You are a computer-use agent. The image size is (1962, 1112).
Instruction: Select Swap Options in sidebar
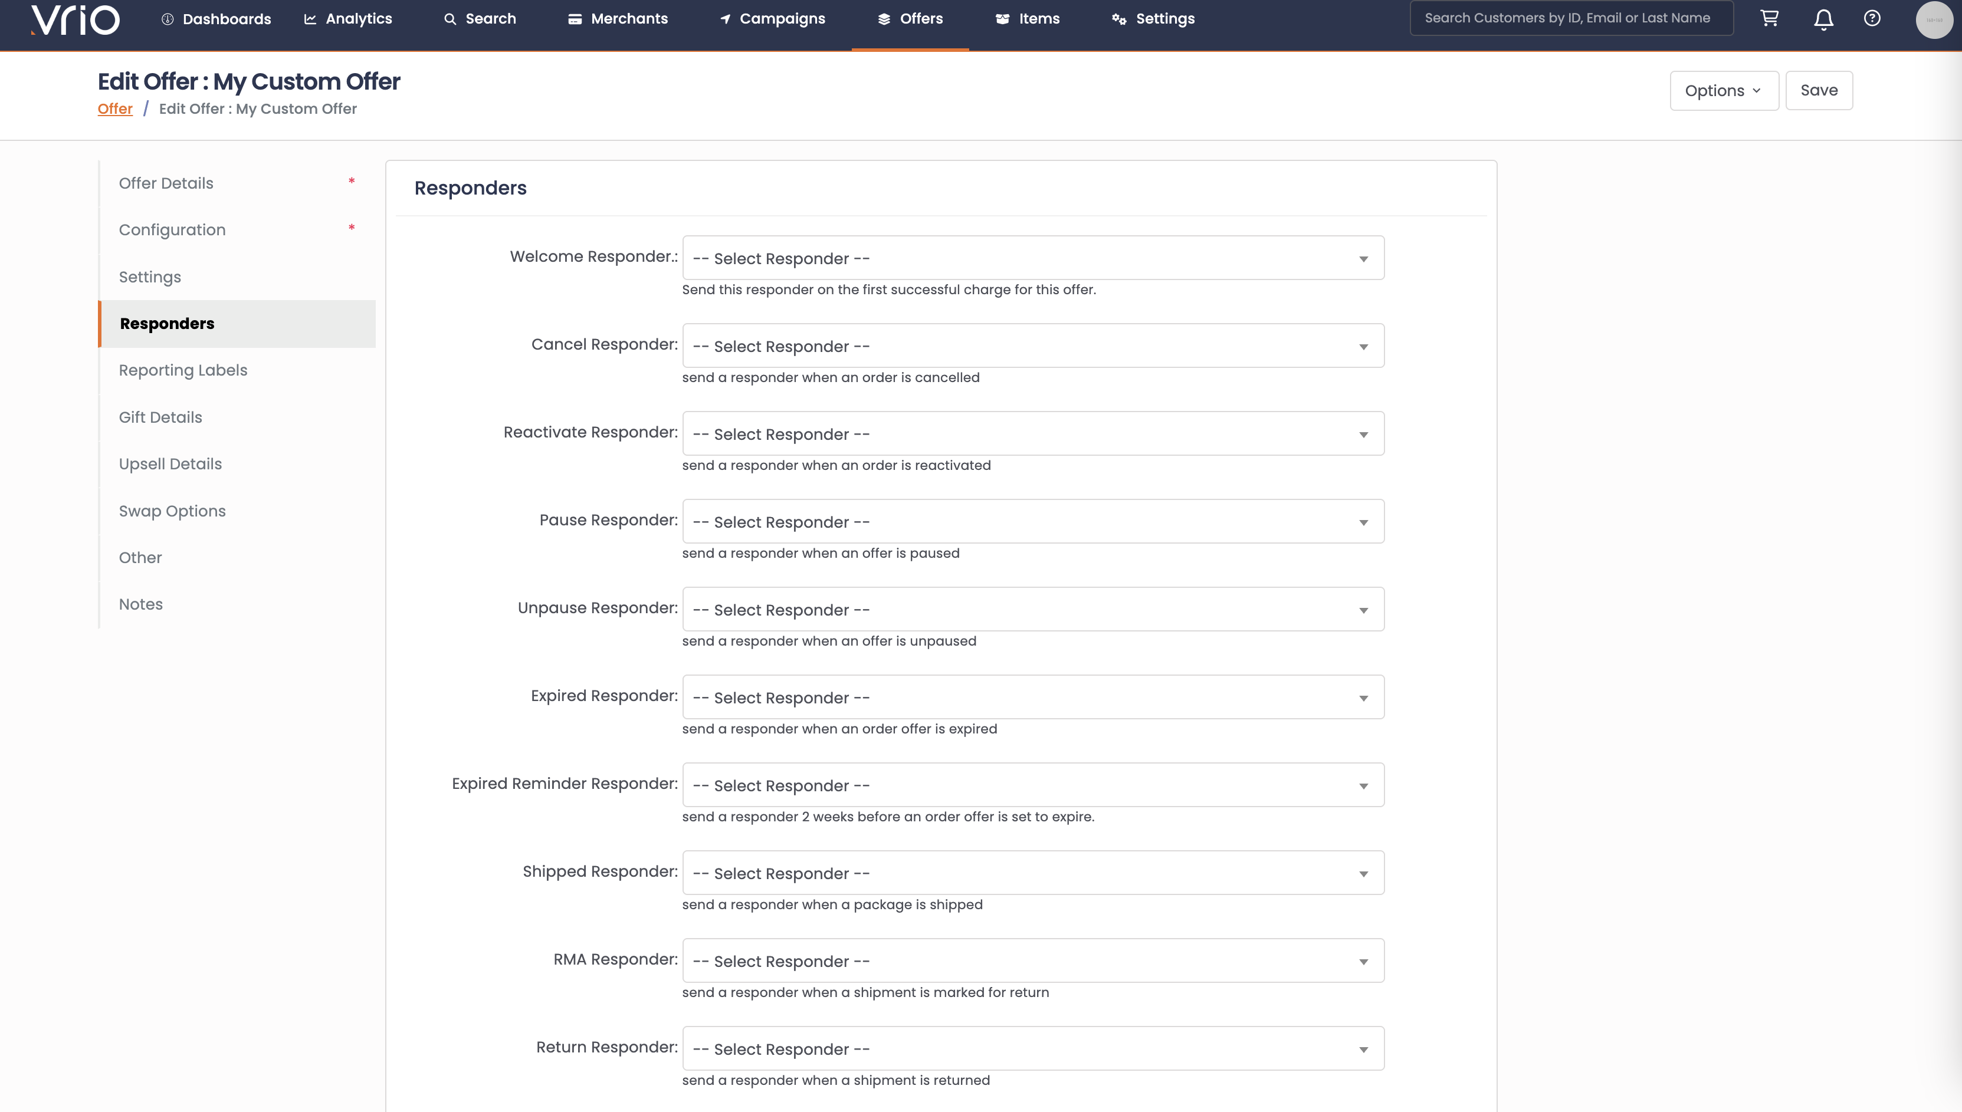238,511
